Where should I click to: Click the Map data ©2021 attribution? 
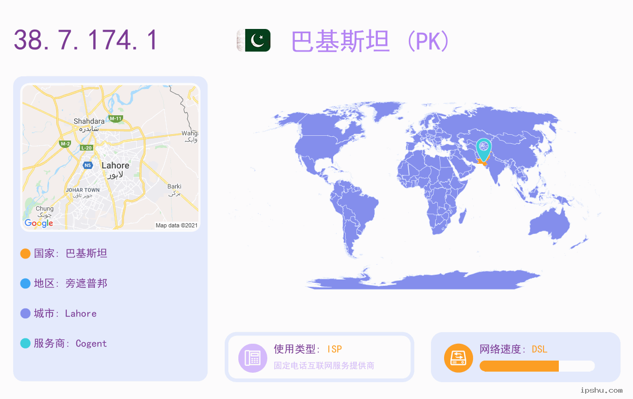176,225
